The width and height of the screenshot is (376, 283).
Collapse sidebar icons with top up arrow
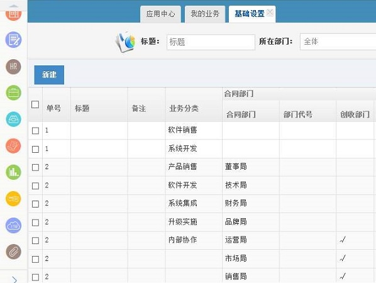14,6
